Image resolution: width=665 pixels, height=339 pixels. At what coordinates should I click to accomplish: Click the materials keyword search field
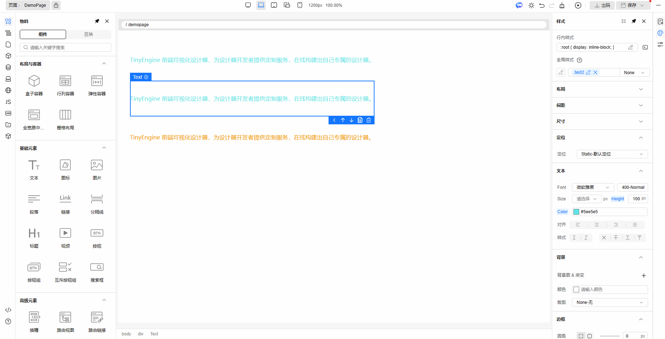[65, 47]
